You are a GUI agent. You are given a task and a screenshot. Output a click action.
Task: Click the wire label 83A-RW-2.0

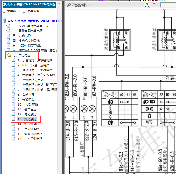67,85
